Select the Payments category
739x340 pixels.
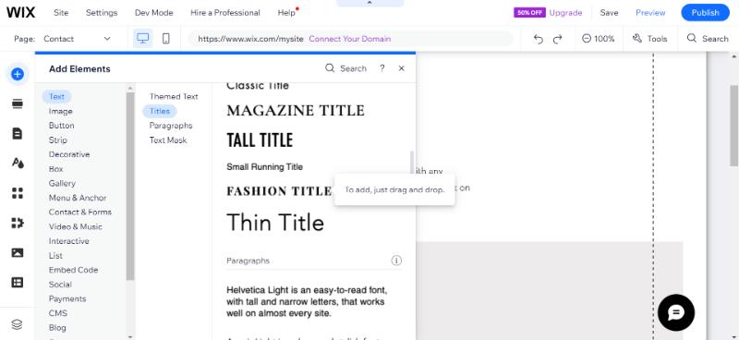click(67, 299)
